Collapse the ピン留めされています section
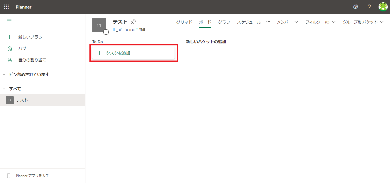The image size is (390, 183). (4, 75)
